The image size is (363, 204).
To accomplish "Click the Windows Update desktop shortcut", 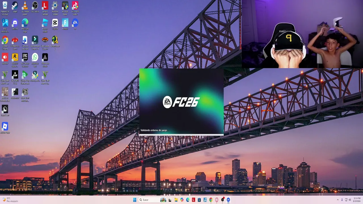I will (x=55, y=8).
